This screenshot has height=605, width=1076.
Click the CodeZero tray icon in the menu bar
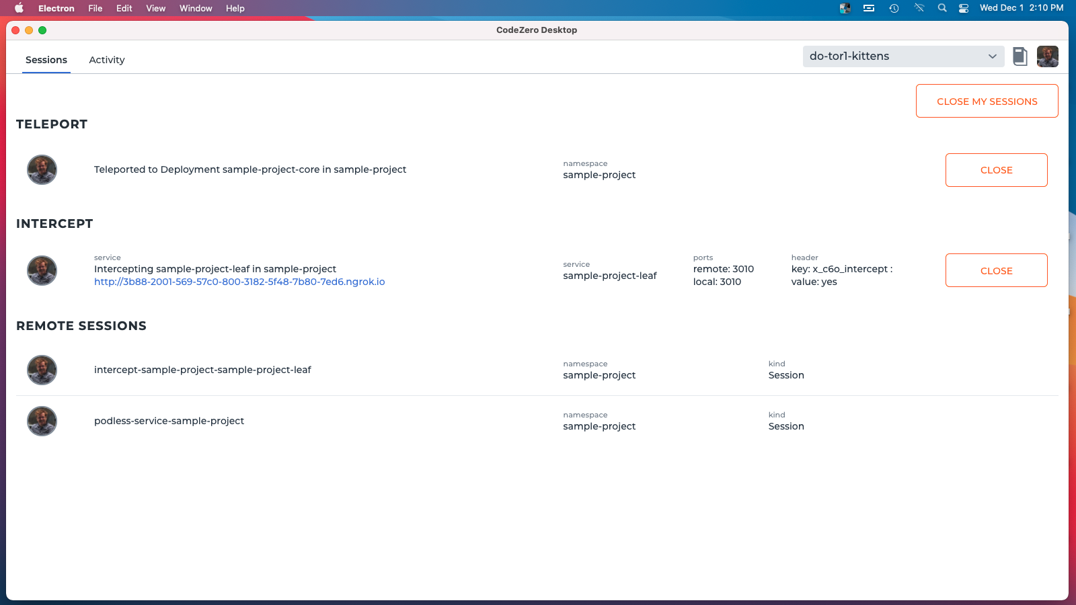pos(845,8)
